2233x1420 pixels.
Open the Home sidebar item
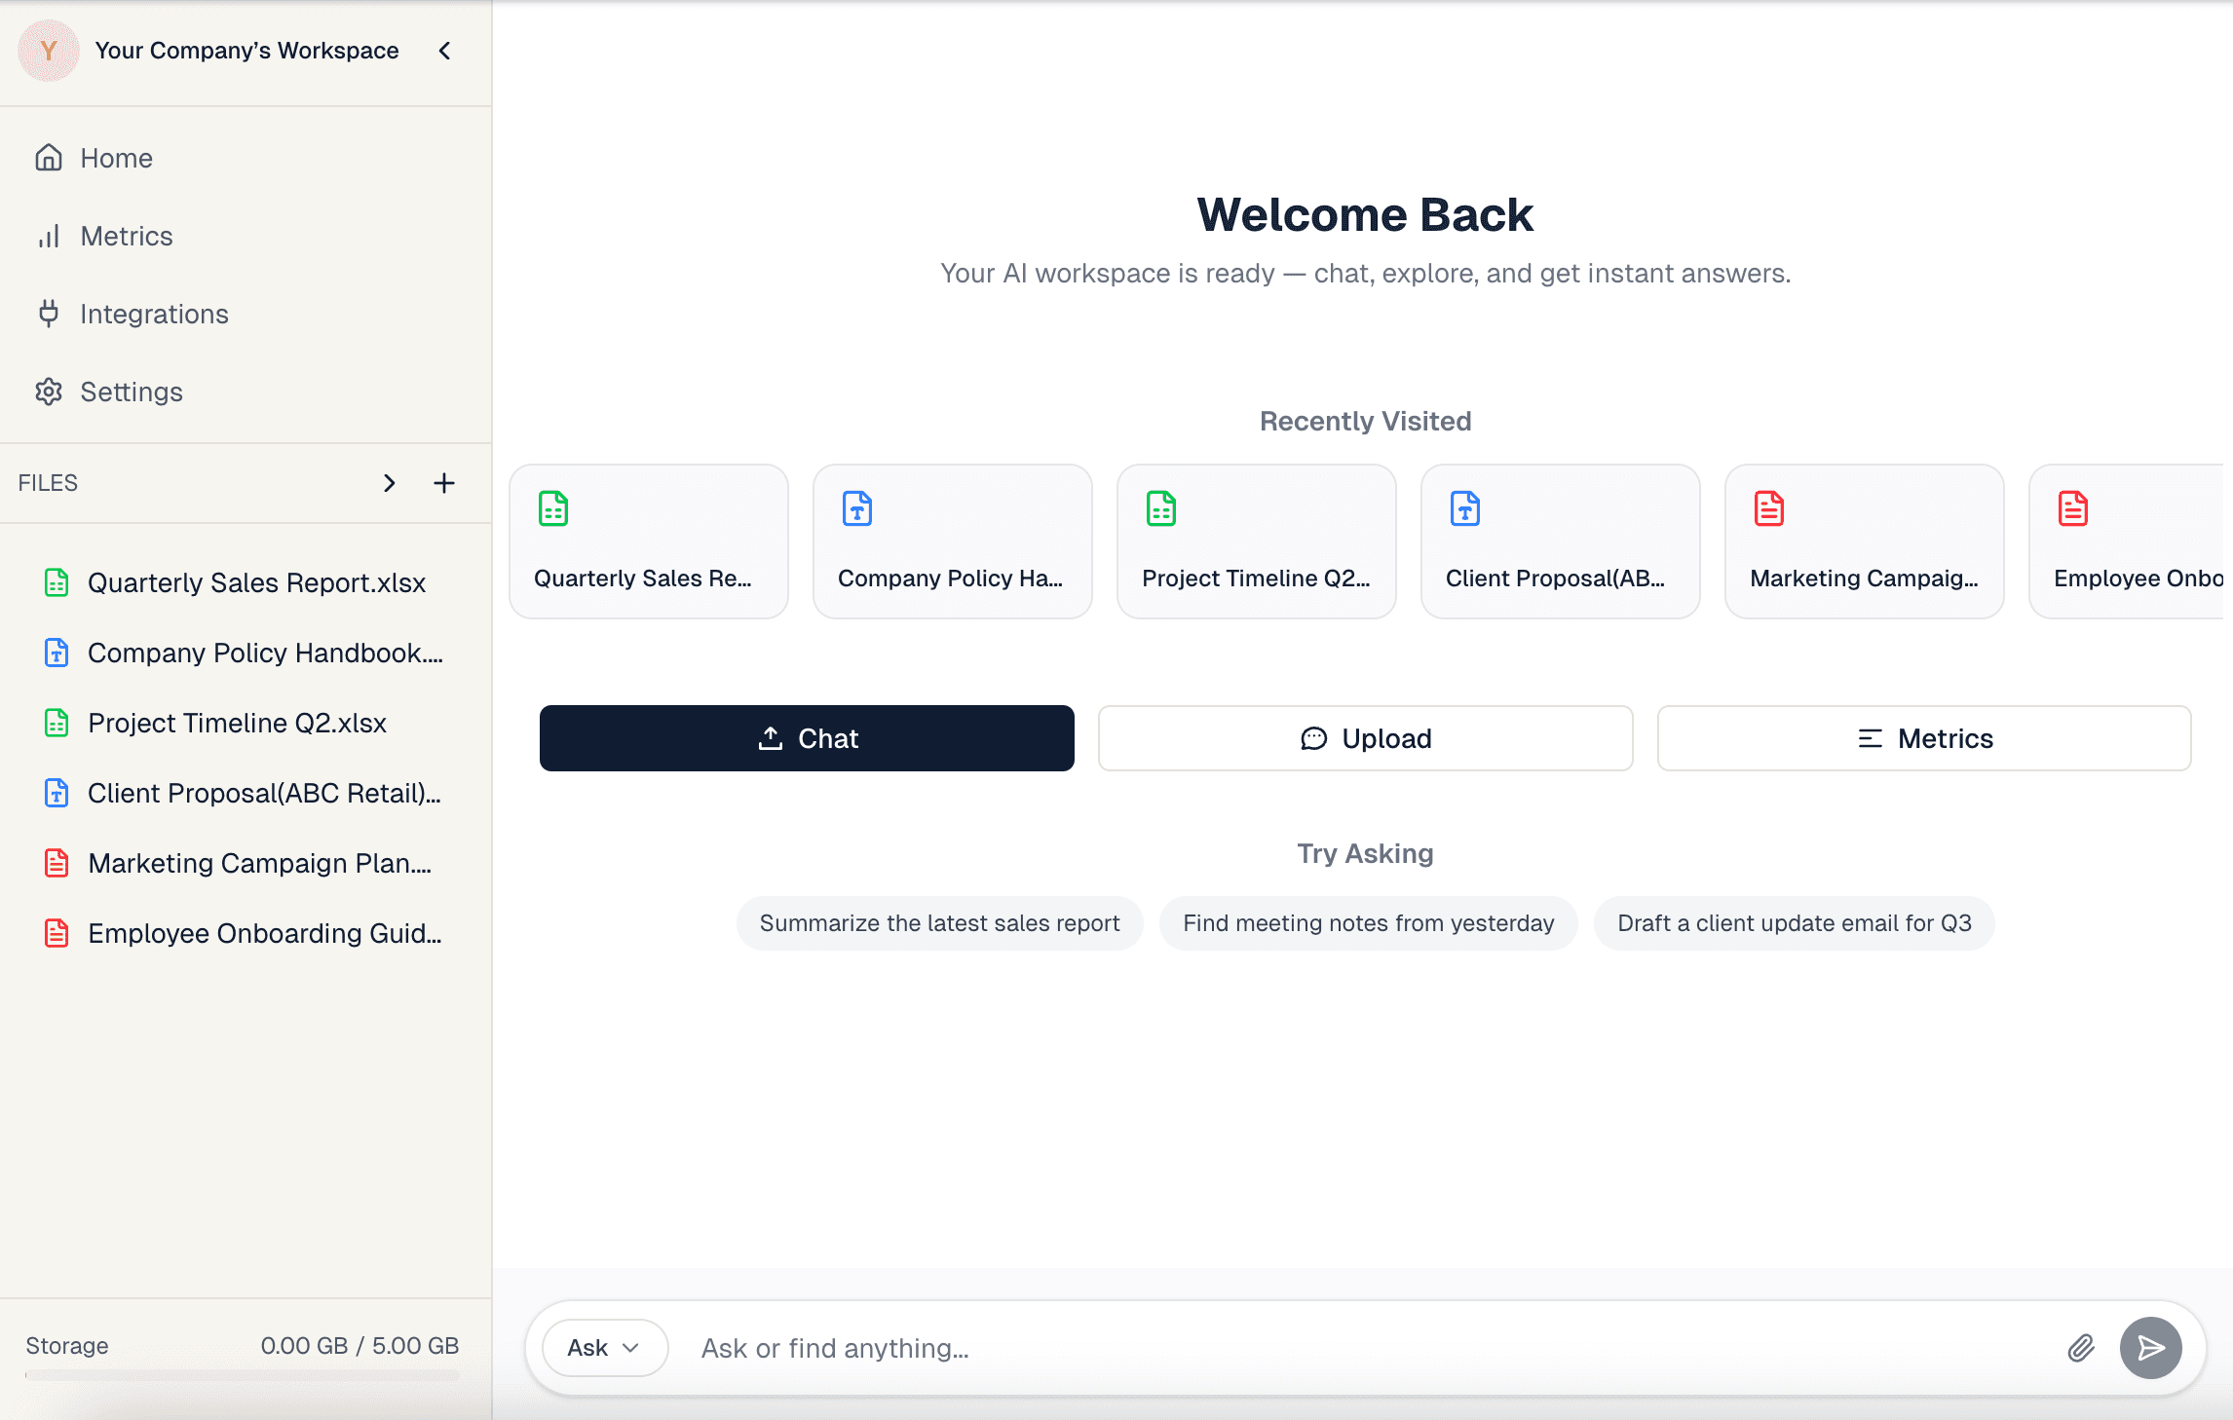(x=116, y=158)
